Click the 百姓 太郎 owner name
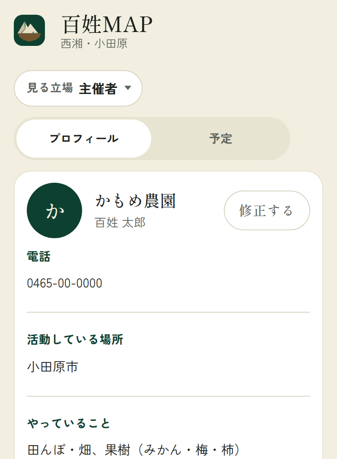Viewport: 337px width, 459px height. [120, 223]
